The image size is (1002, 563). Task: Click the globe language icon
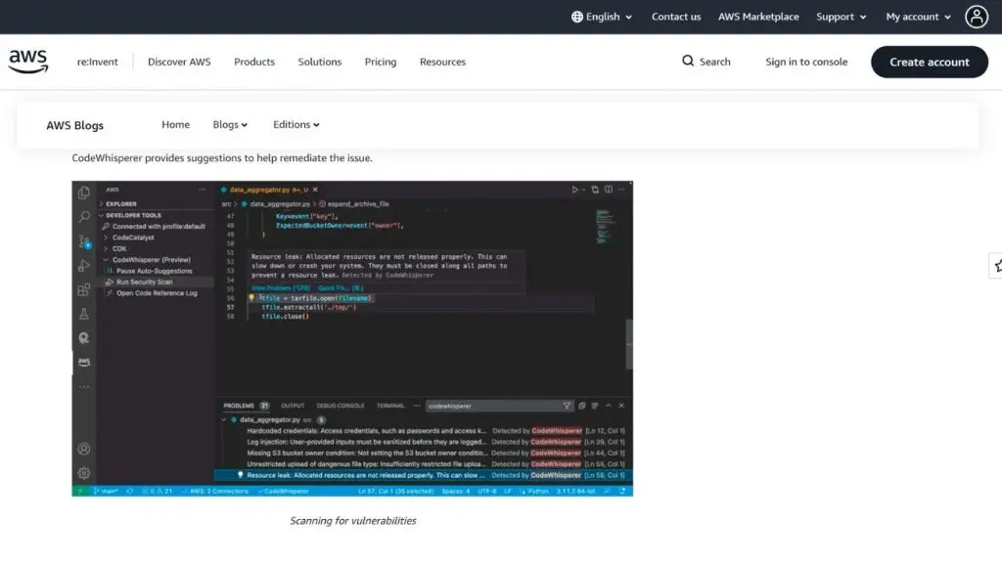click(x=577, y=18)
